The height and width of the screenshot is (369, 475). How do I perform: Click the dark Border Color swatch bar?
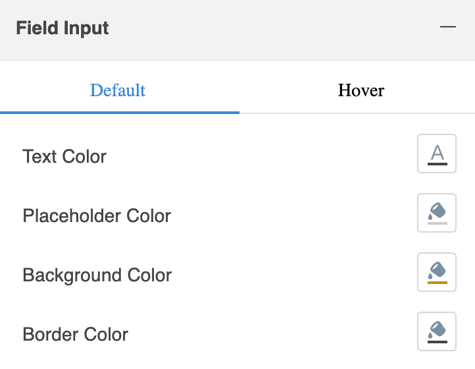437,341
